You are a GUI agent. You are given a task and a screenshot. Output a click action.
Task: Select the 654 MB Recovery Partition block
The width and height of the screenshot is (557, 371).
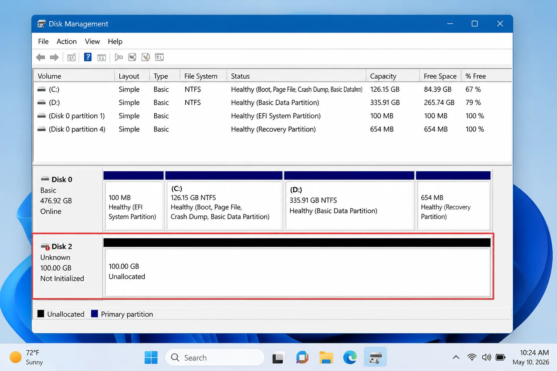[453, 201]
